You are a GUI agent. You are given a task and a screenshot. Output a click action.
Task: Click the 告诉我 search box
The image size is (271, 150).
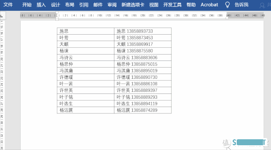tap(242, 5)
